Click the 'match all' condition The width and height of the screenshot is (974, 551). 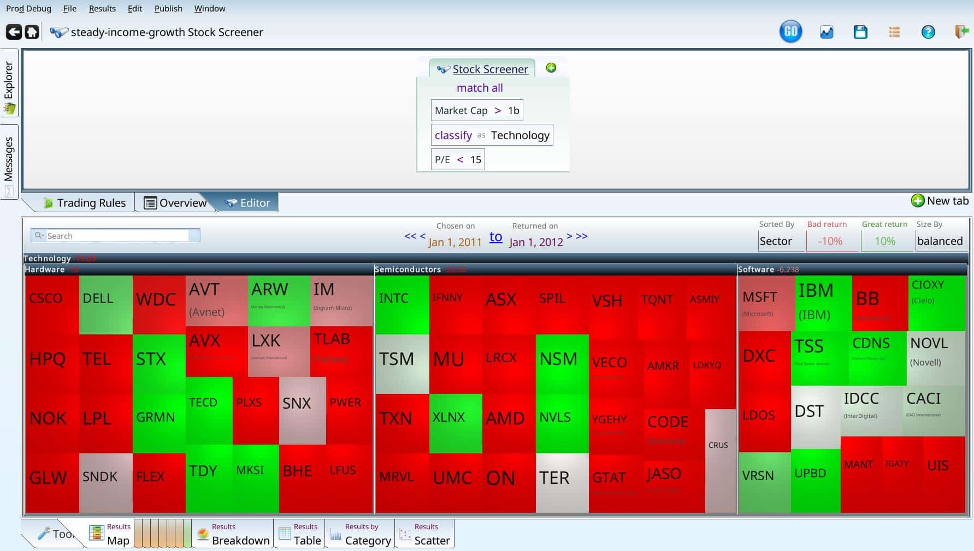[480, 88]
